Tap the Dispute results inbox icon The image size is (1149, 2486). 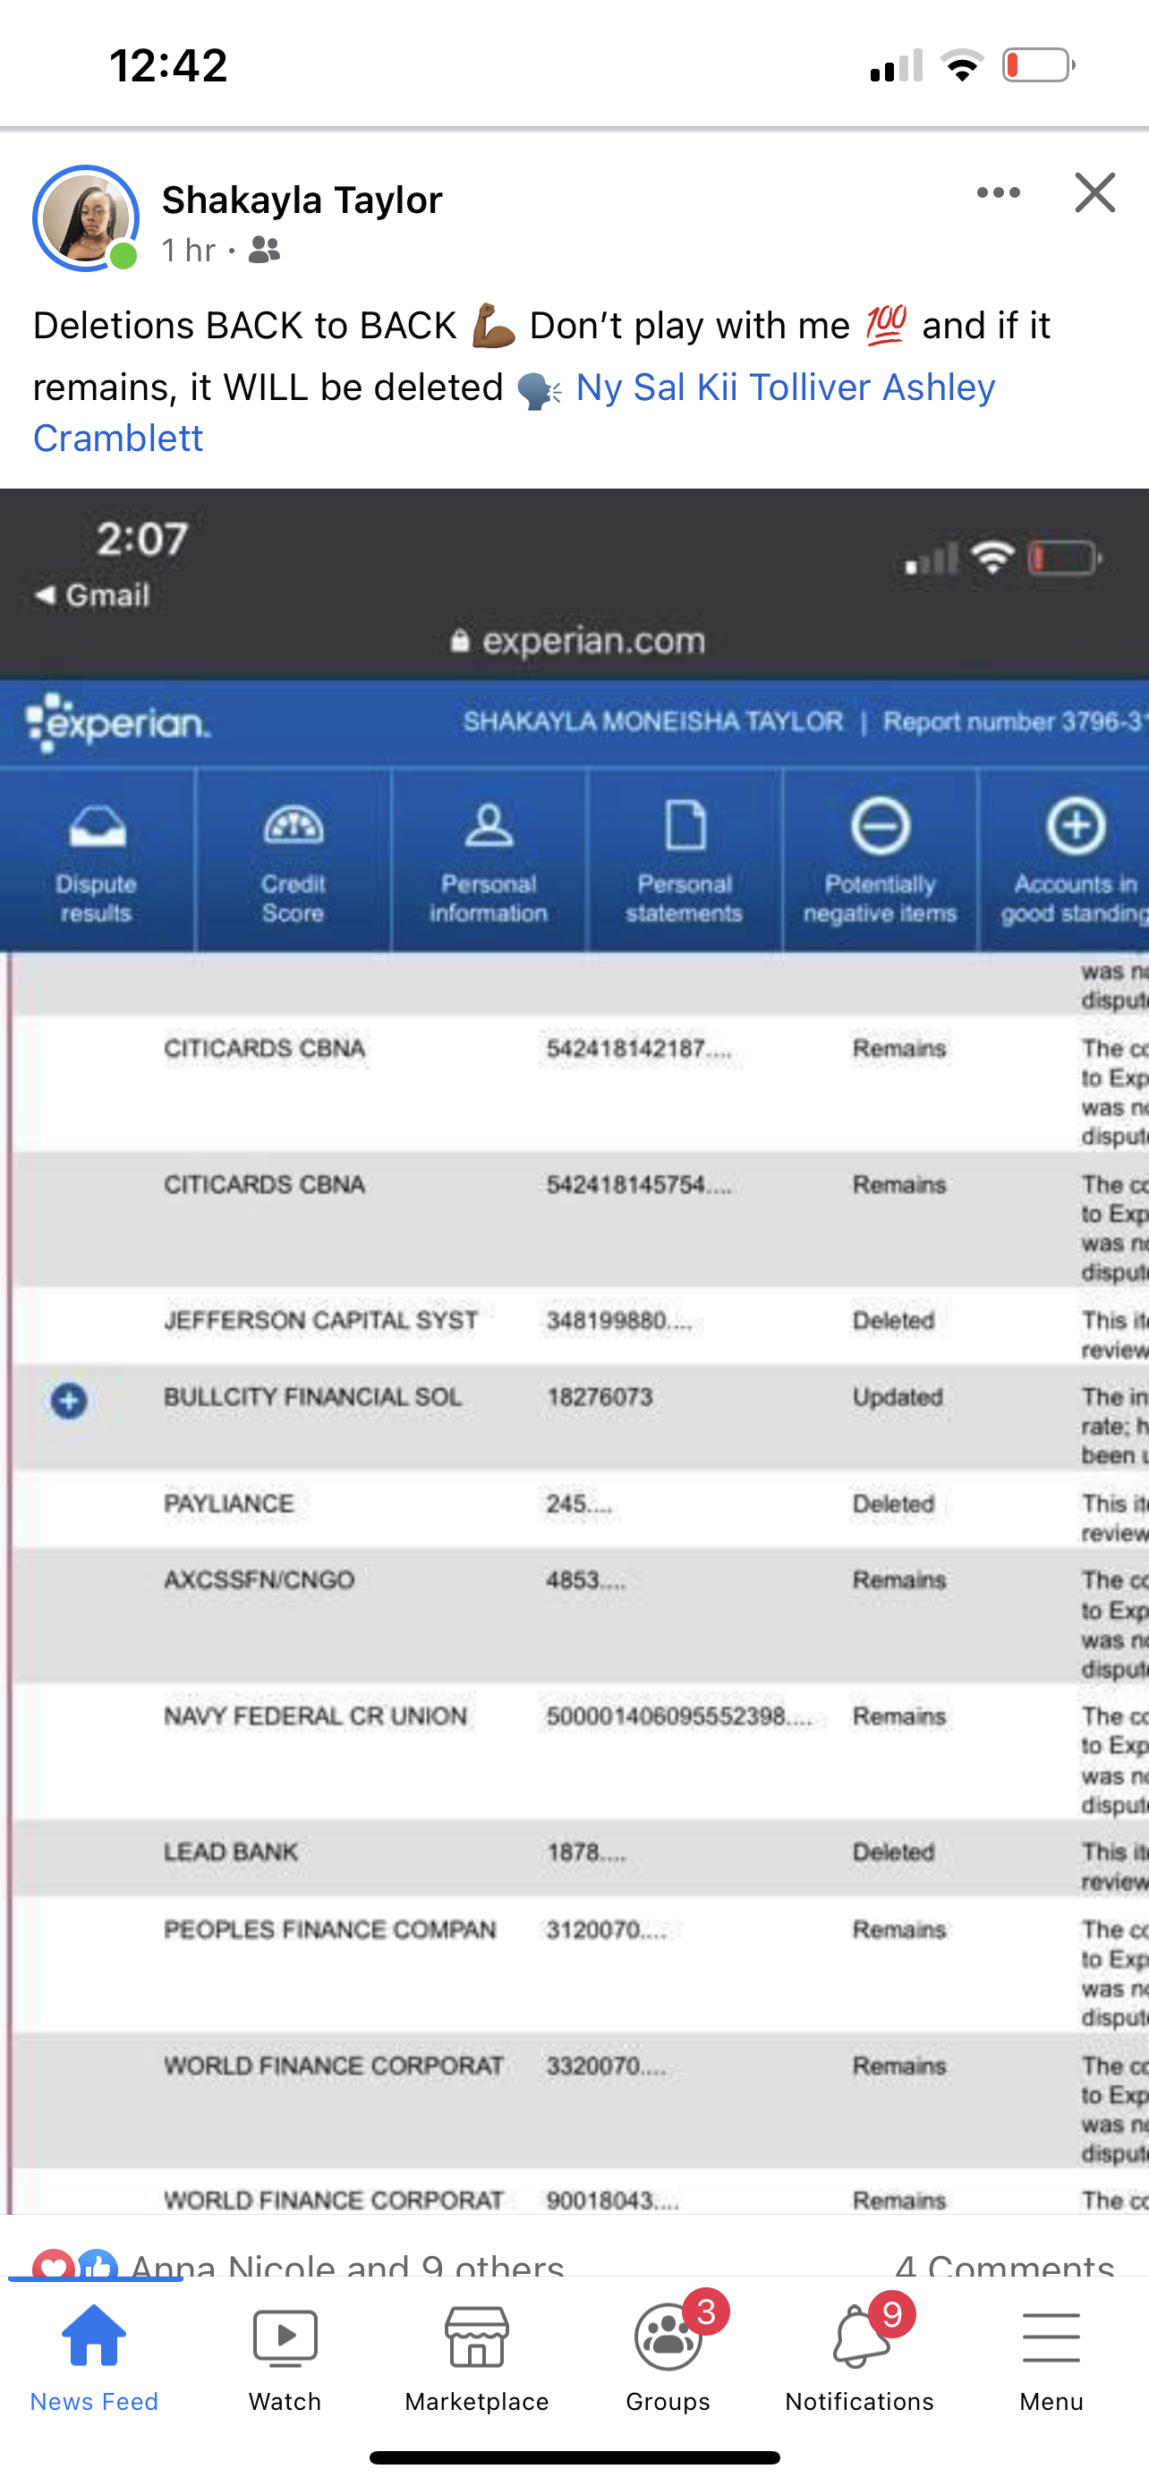98,827
